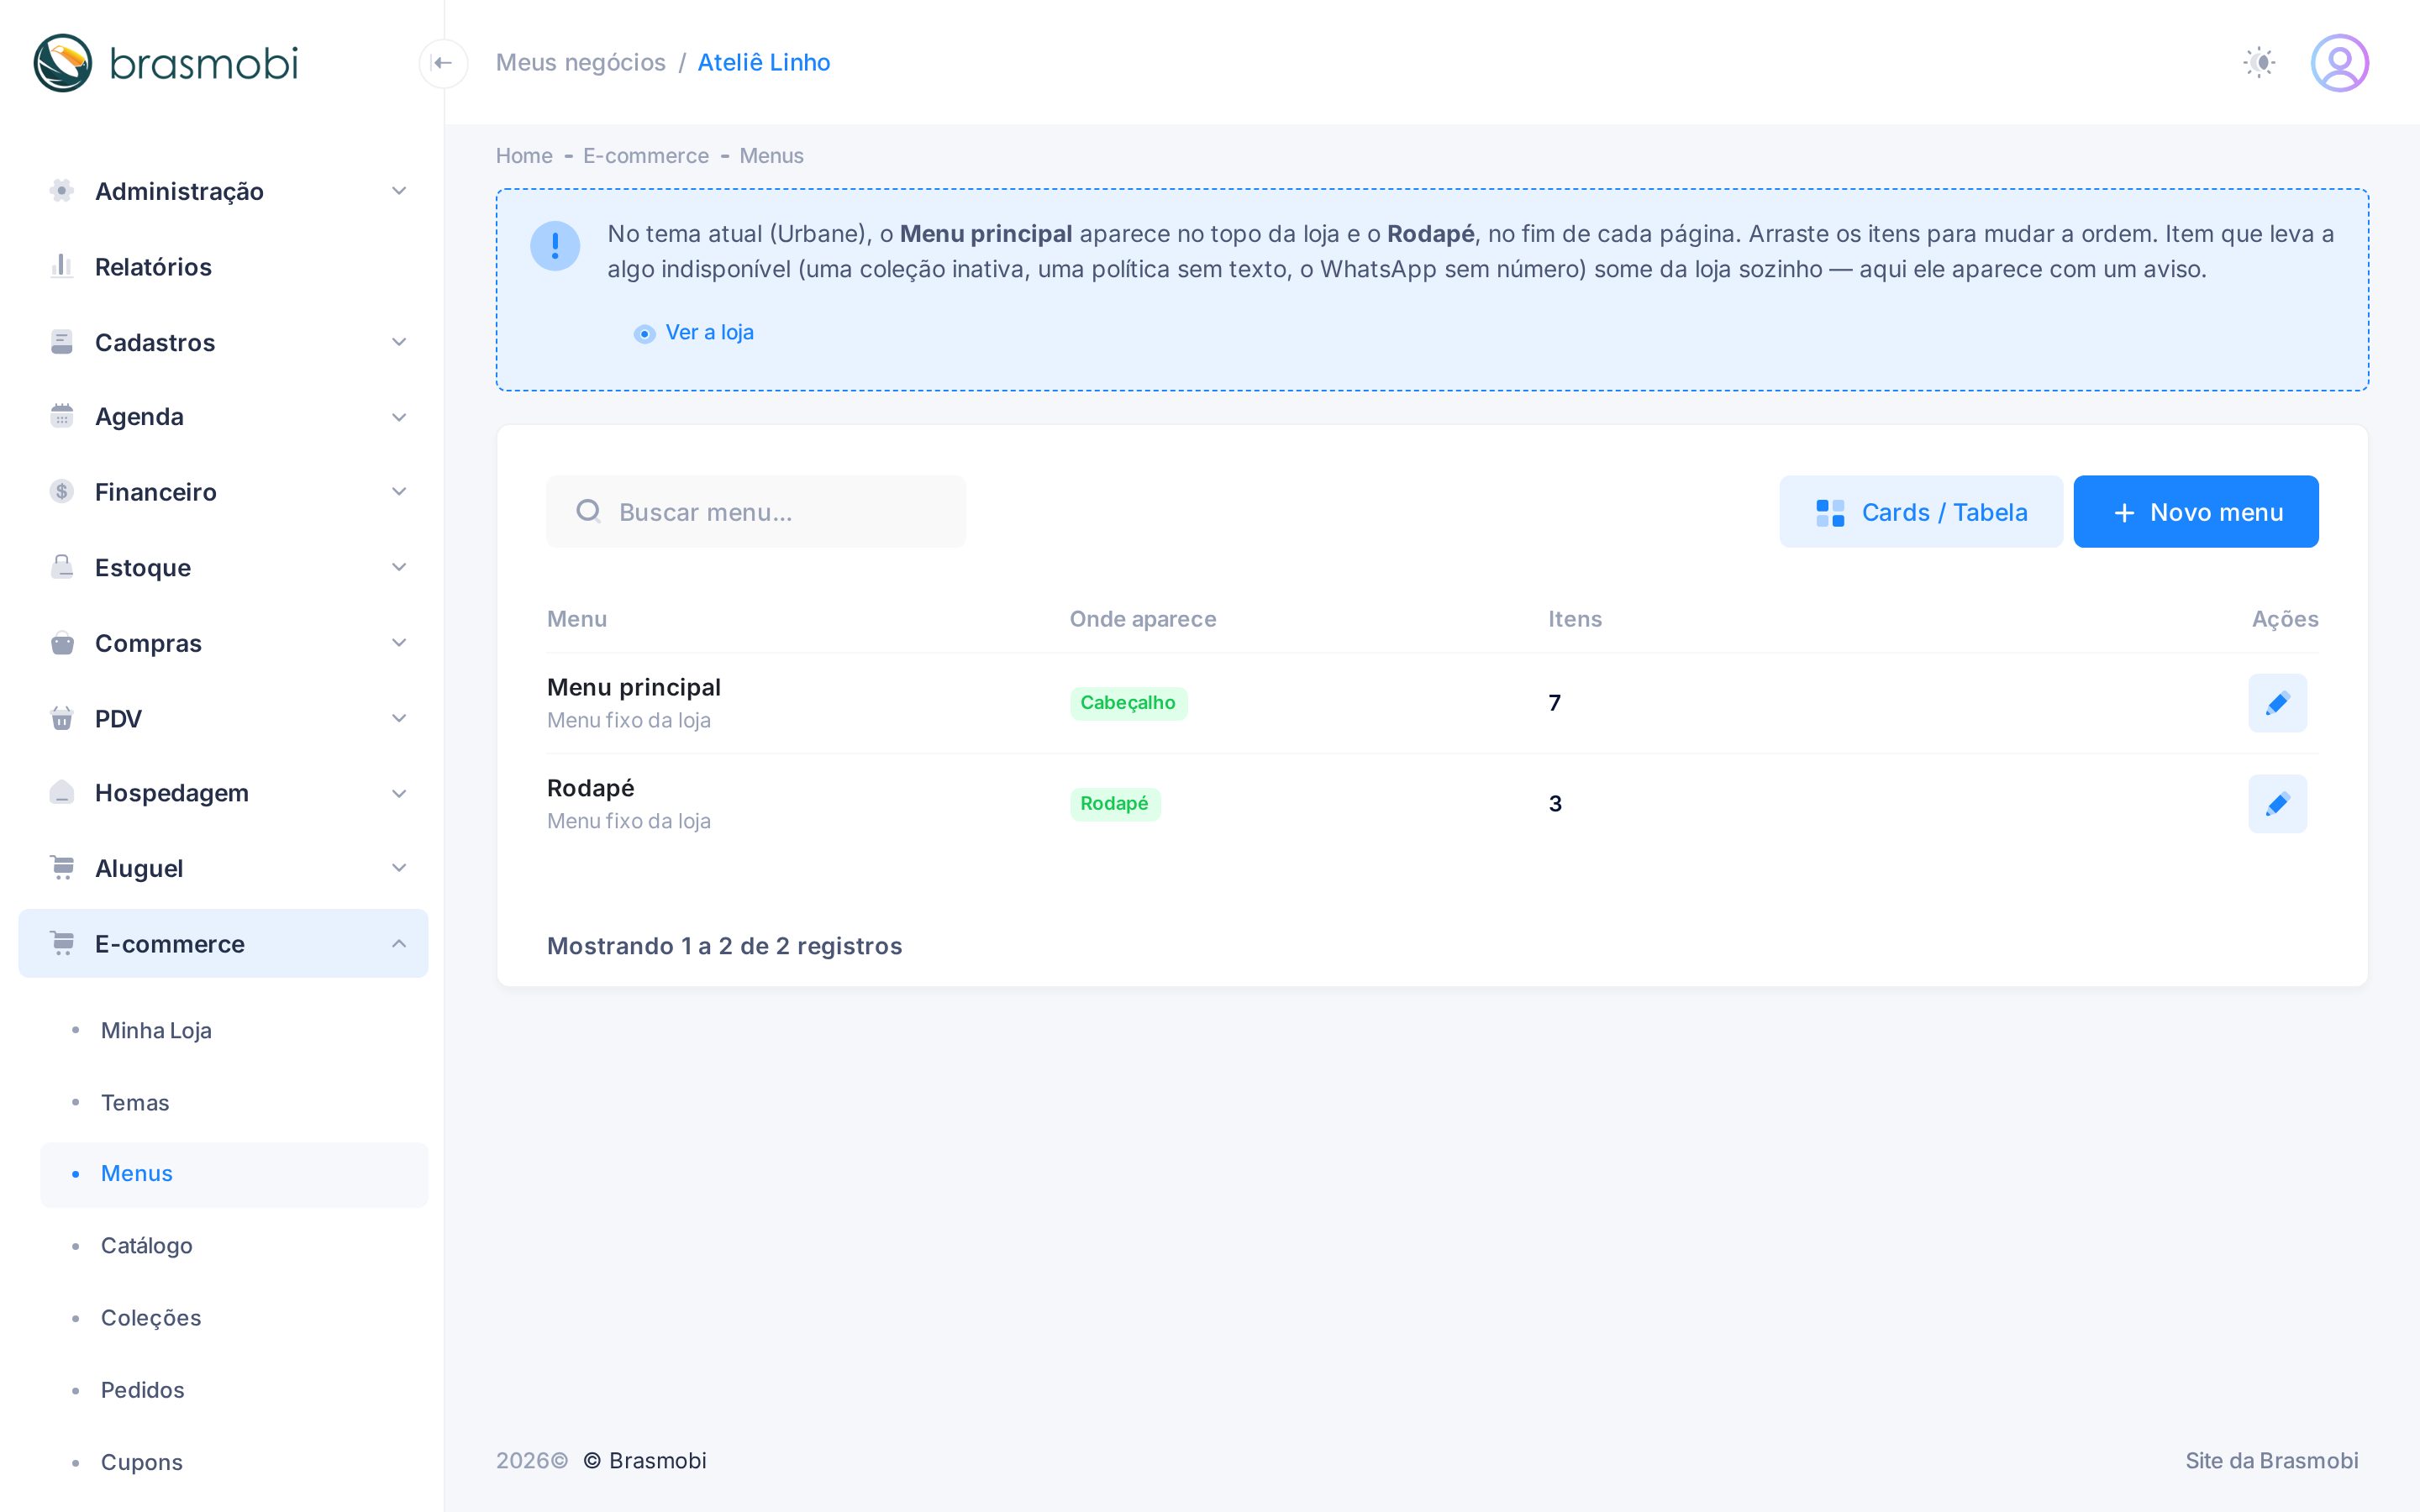Click the Administração gear icon
Screen dimensions: 2420x1512
(x=62, y=191)
